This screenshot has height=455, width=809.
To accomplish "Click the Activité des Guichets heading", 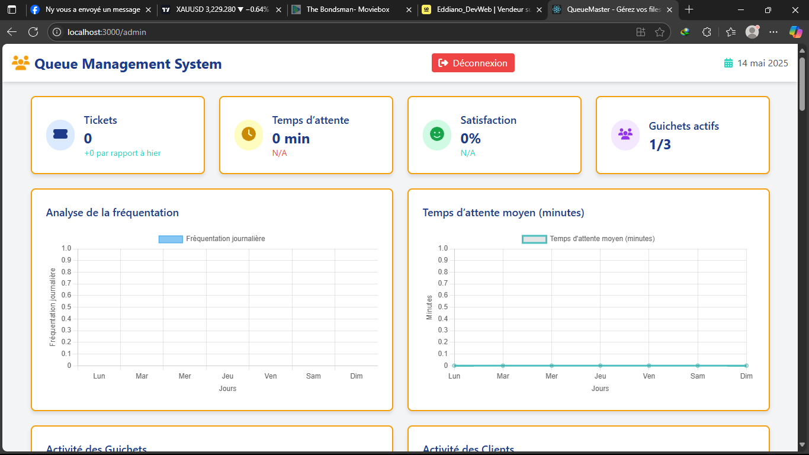I will pos(97,449).
